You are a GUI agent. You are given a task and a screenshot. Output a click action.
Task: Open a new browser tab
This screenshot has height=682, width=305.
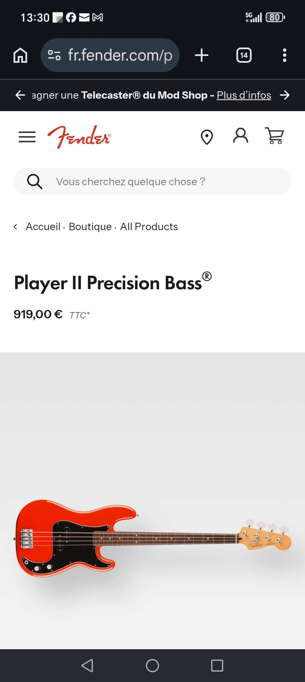(x=202, y=55)
